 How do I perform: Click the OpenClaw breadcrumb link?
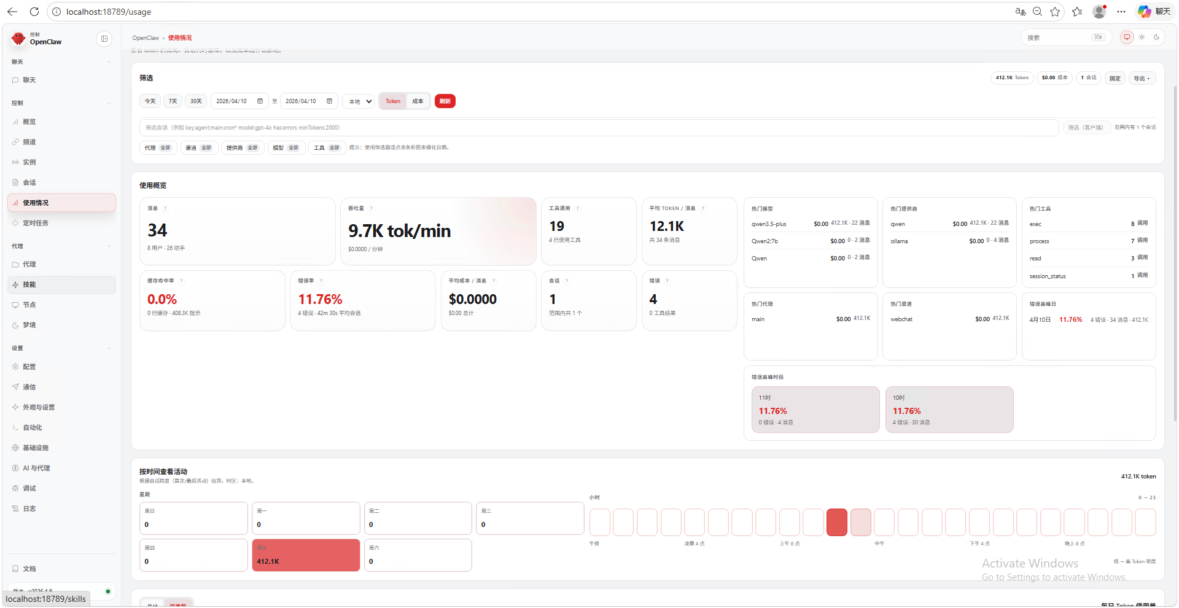(x=146, y=38)
